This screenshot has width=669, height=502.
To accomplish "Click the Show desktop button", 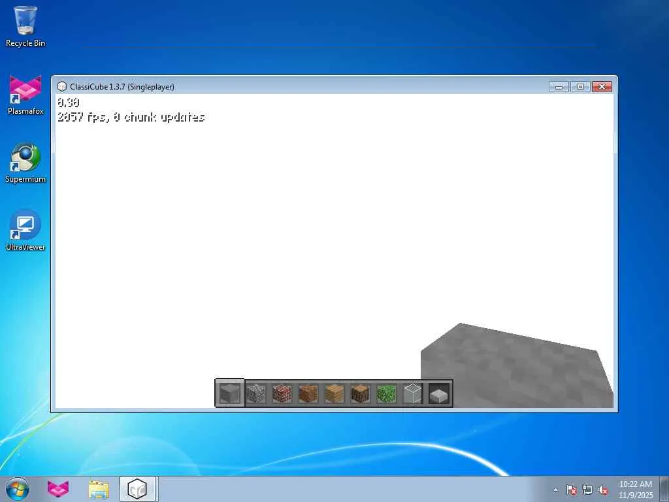I will [x=664, y=489].
